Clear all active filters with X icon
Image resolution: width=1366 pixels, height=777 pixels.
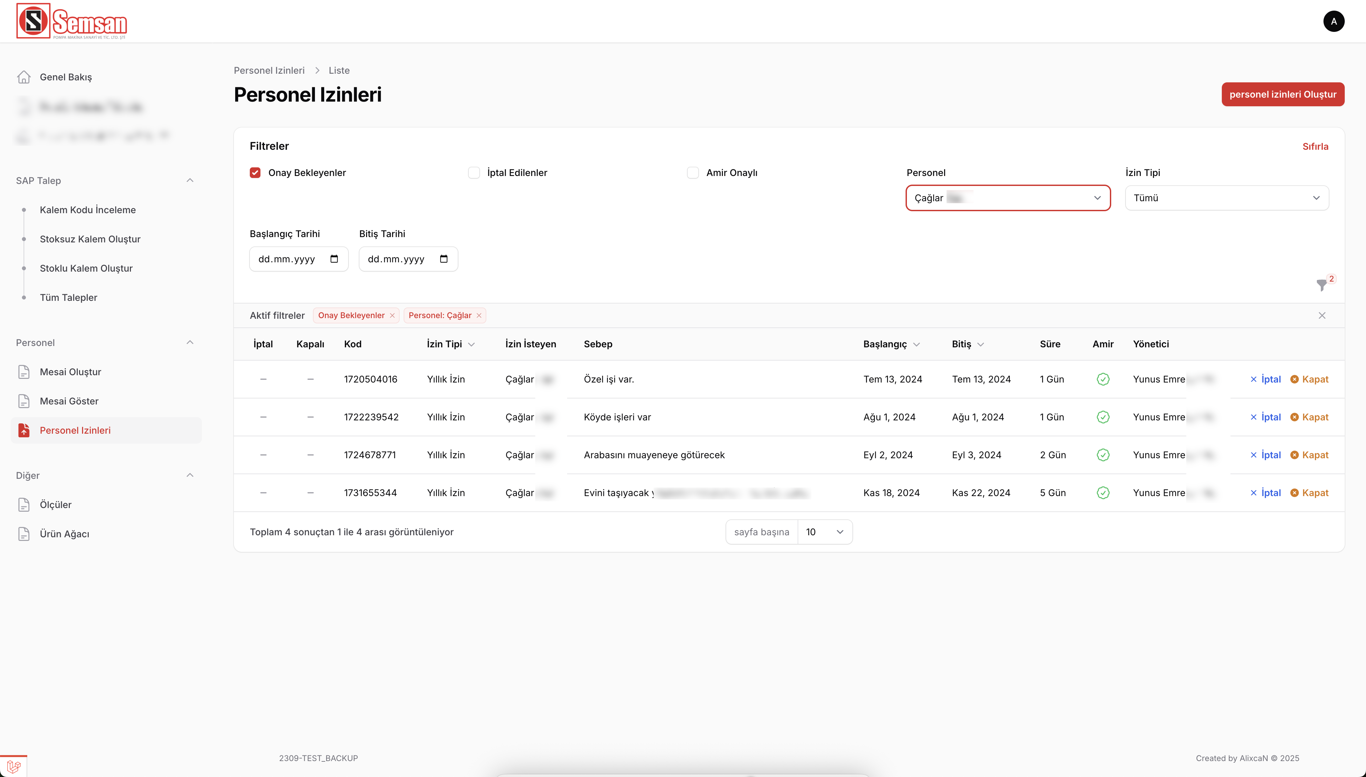[x=1322, y=315]
